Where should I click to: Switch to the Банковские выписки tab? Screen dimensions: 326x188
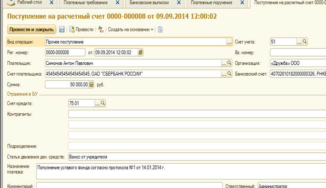click(x=149, y=3)
